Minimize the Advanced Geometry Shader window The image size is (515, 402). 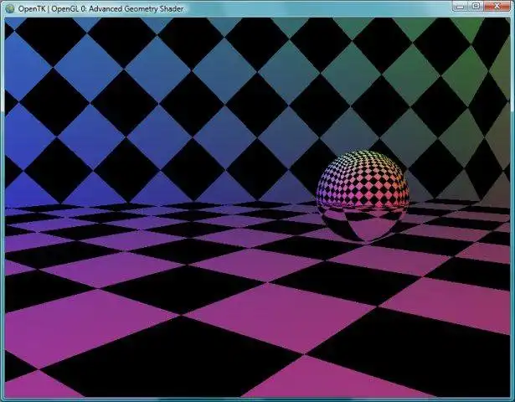click(x=461, y=6)
